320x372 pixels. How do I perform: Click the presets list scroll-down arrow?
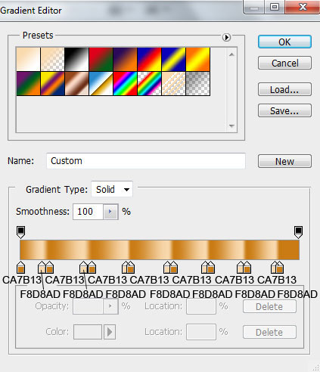(x=231, y=126)
